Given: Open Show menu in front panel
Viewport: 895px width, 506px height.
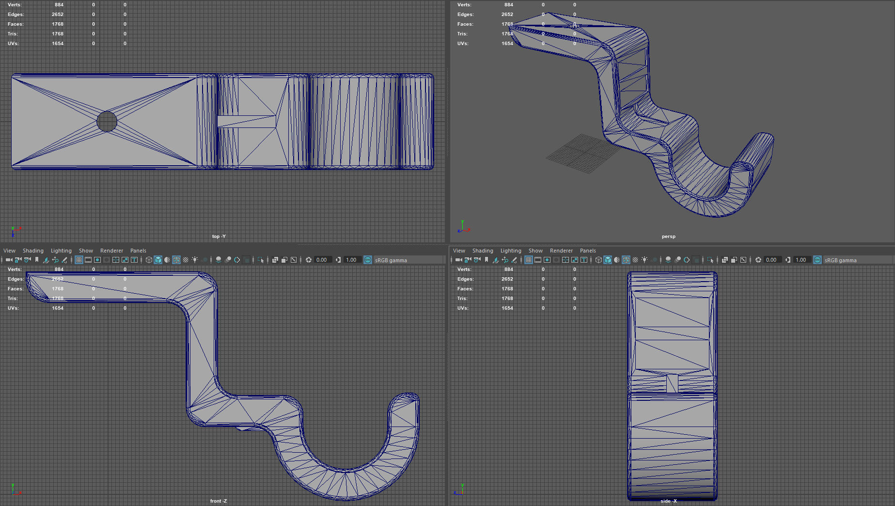Looking at the screenshot, I should click(86, 251).
